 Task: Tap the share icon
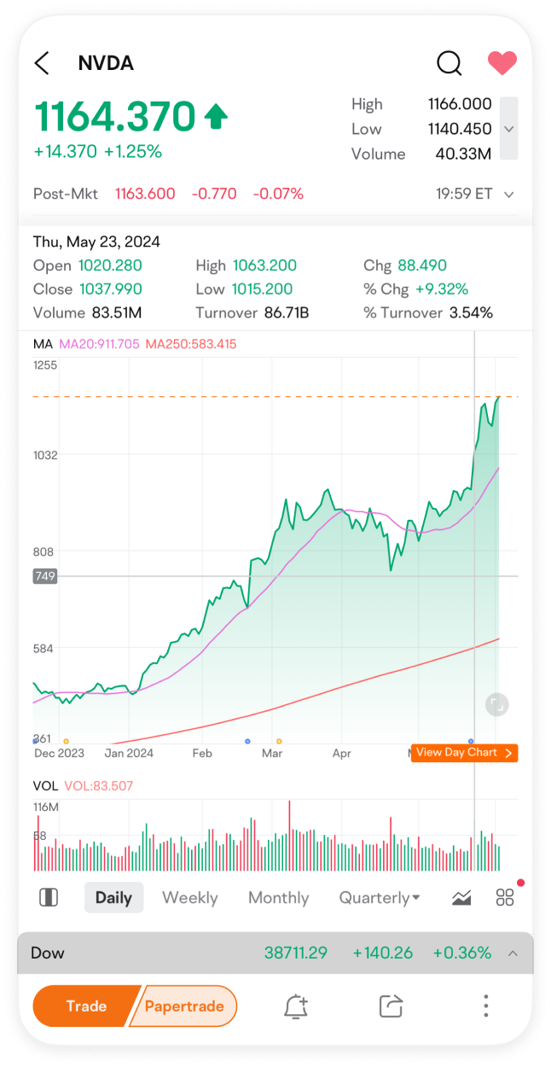[x=391, y=1006]
